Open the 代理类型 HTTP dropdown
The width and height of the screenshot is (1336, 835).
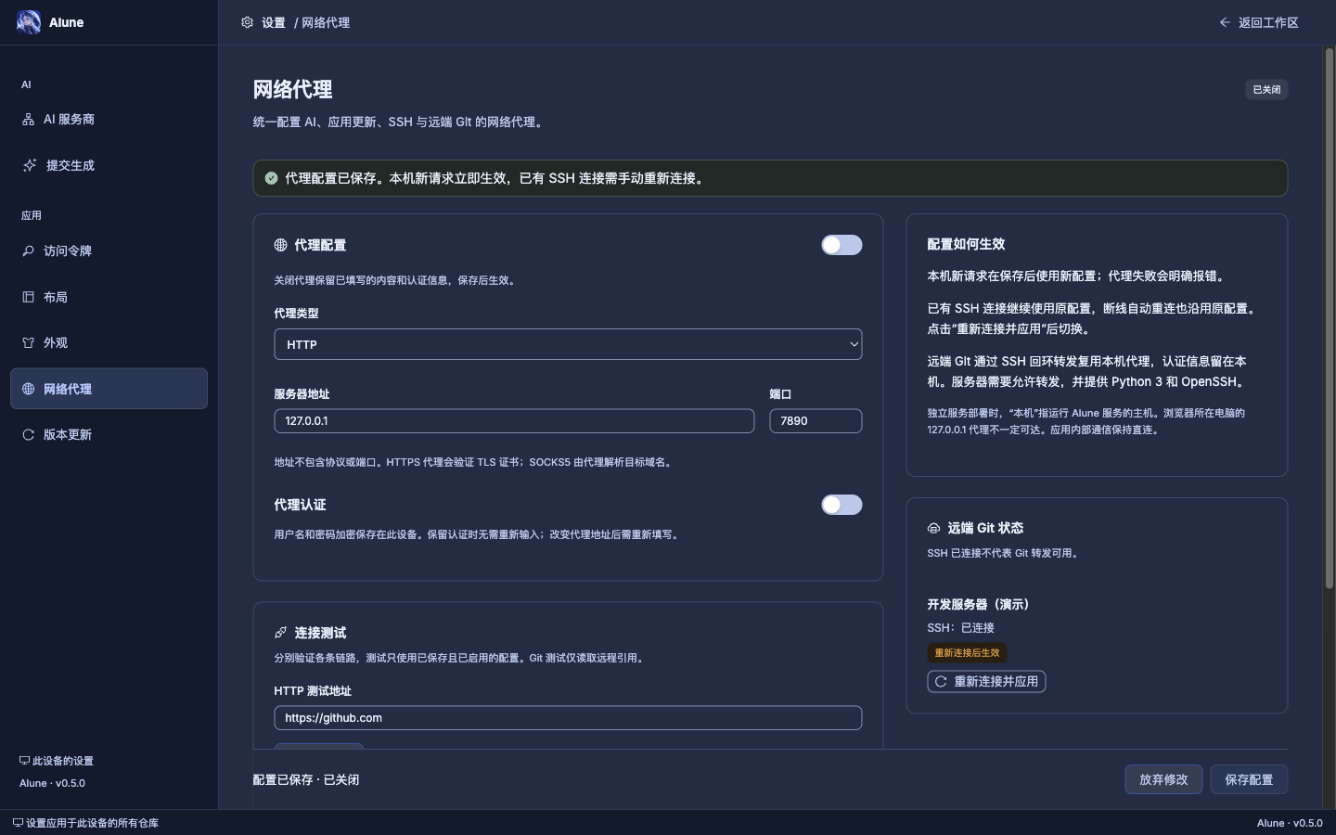point(568,344)
